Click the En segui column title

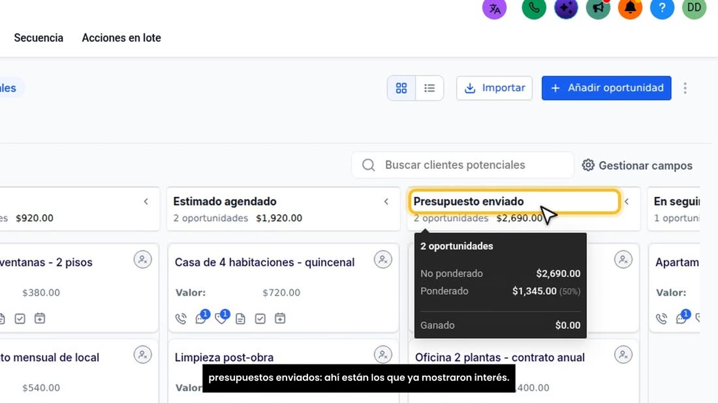coord(676,201)
